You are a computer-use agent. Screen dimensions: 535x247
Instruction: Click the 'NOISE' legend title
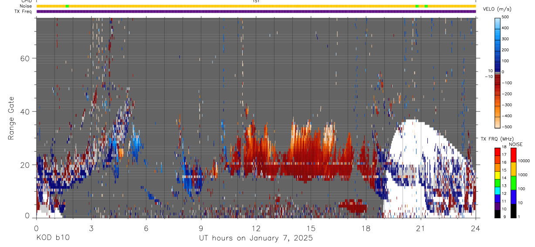pos(516,144)
